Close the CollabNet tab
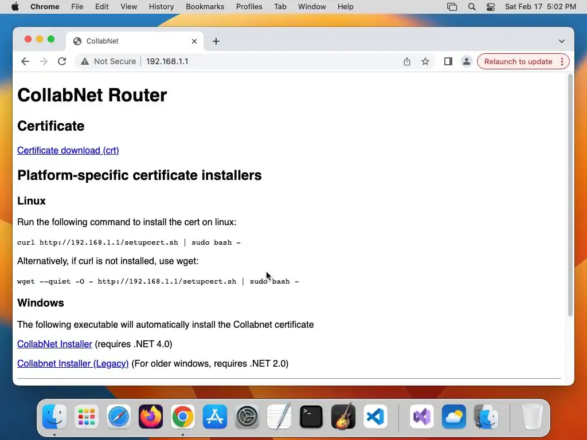 [x=194, y=41]
